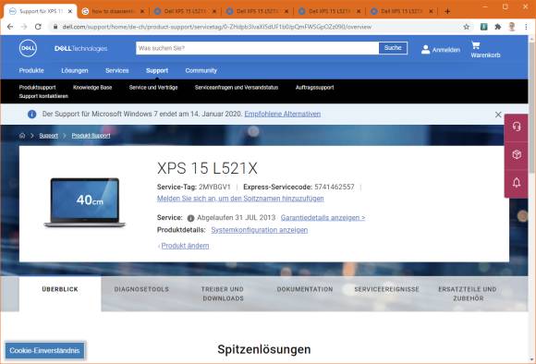Open Knowledge Base link
This screenshot has width=536, height=364.
tap(92, 88)
